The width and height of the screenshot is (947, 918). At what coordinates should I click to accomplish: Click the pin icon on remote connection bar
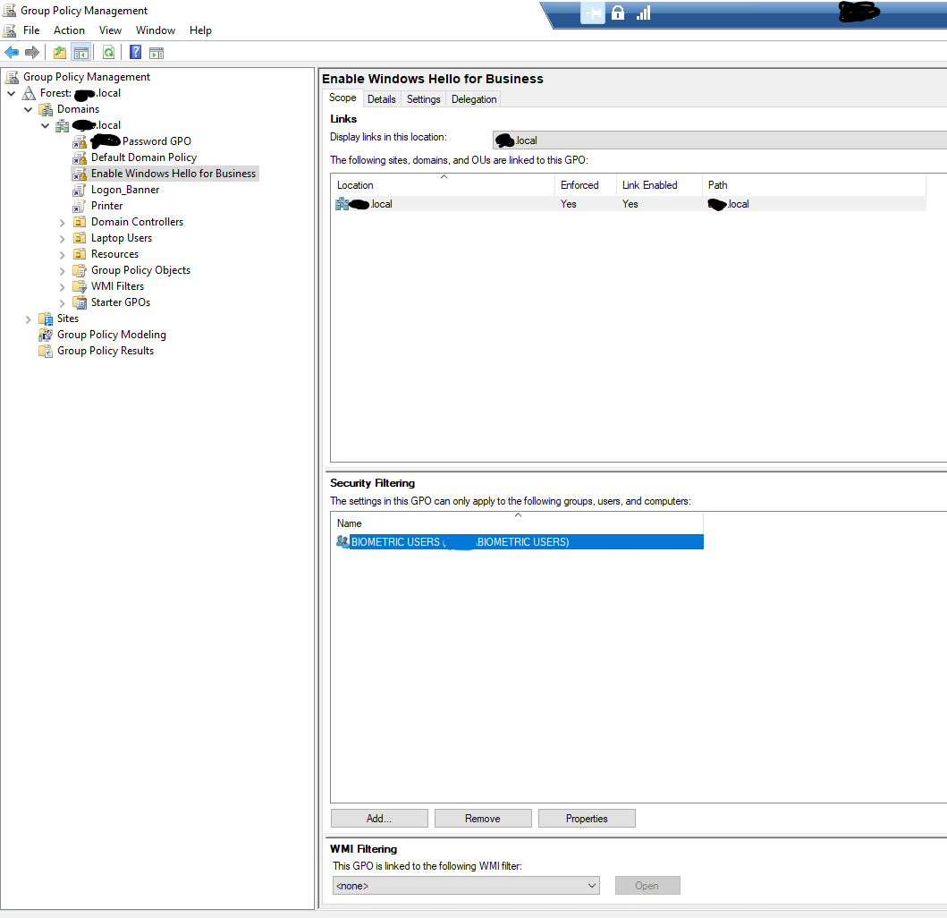(x=593, y=13)
